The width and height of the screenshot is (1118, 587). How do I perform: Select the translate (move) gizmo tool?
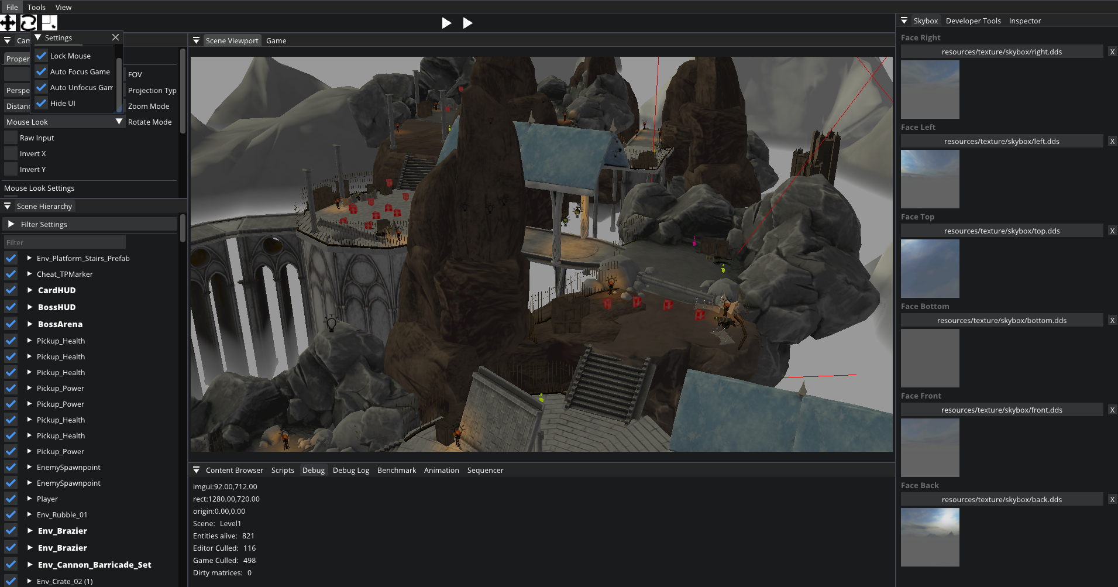[x=8, y=23]
